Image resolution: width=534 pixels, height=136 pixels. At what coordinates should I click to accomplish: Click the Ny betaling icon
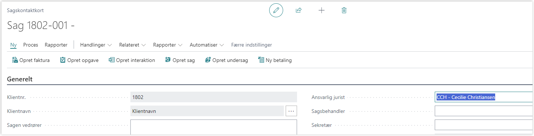pos(261,60)
